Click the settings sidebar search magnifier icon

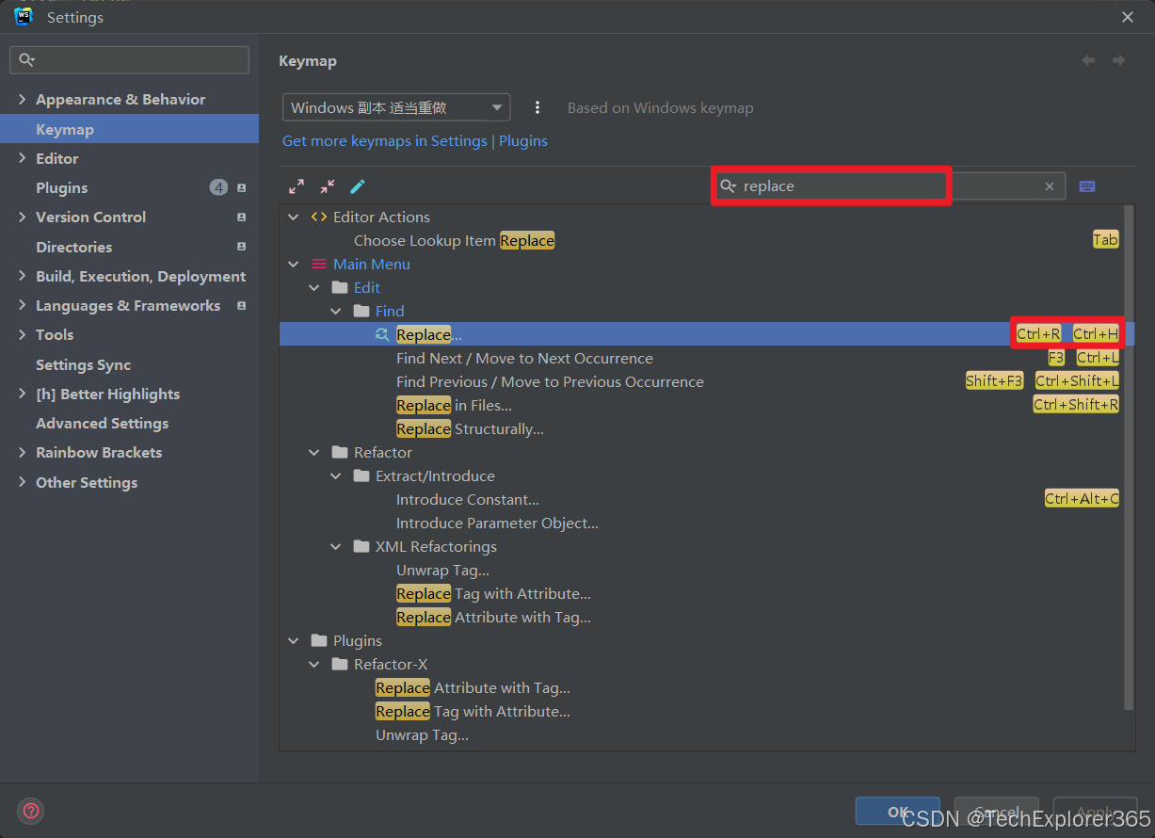[x=26, y=60]
